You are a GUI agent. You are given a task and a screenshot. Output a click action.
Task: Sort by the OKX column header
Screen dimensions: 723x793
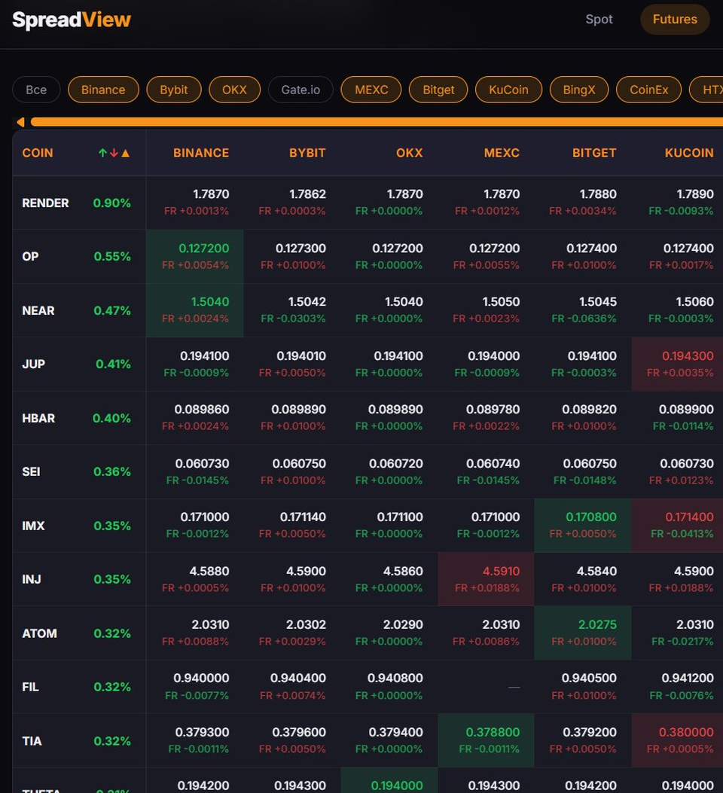click(409, 153)
